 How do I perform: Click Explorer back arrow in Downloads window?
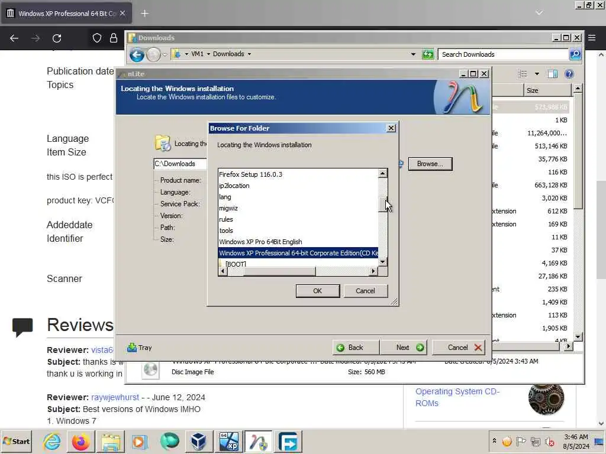(137, 55)
